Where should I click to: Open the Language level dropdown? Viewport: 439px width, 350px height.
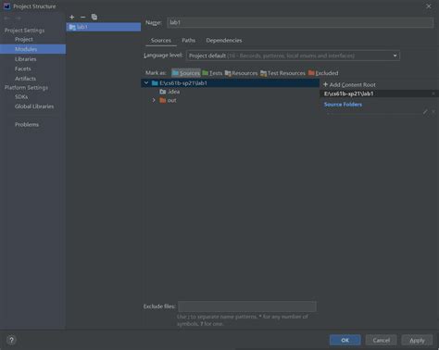[x=293, y=56]
